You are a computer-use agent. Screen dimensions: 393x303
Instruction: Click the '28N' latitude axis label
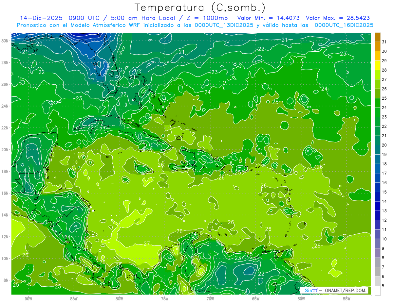5,62
